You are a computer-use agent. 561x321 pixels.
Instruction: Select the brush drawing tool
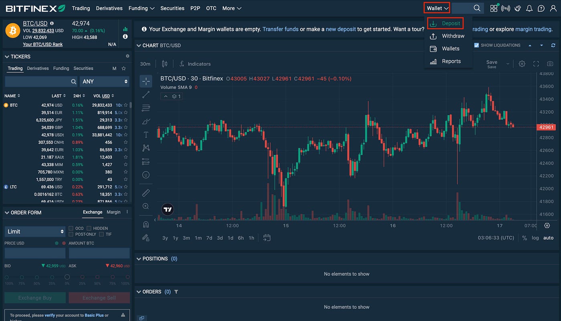[x=146, y=121]
